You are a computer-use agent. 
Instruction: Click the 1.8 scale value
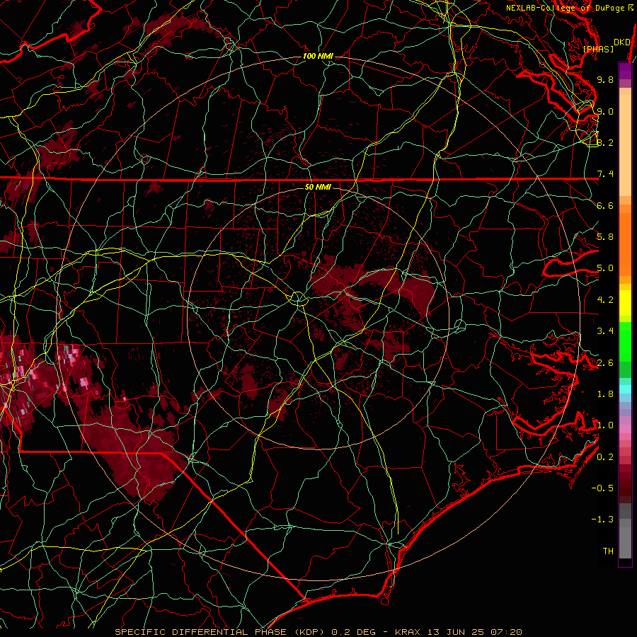[605, 394]
